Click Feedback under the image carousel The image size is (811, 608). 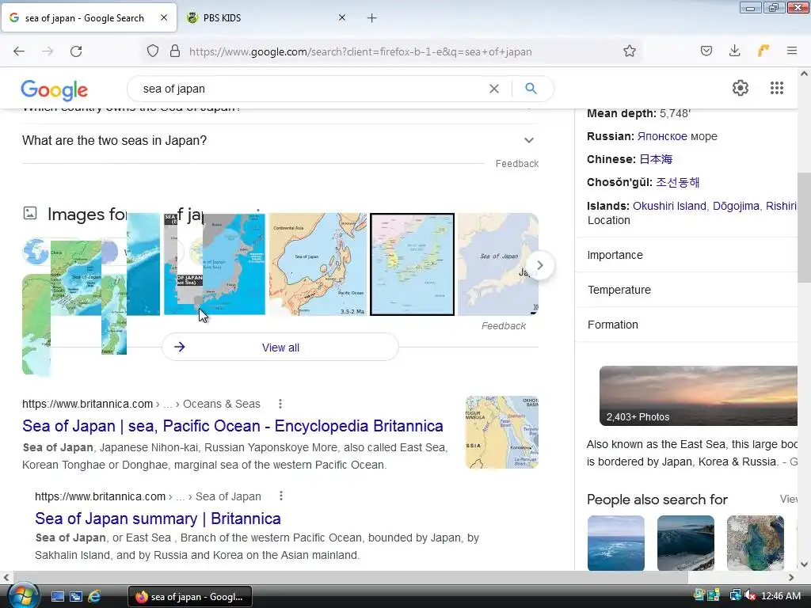(503, 325)
